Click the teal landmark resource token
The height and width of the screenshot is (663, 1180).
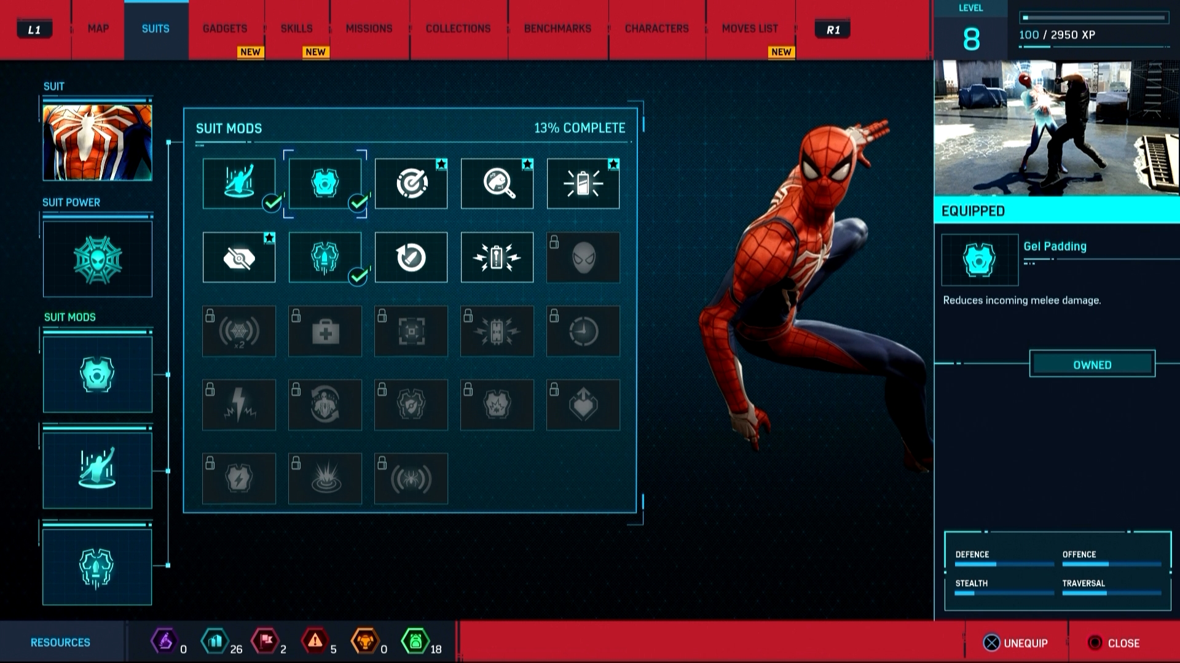214,642
